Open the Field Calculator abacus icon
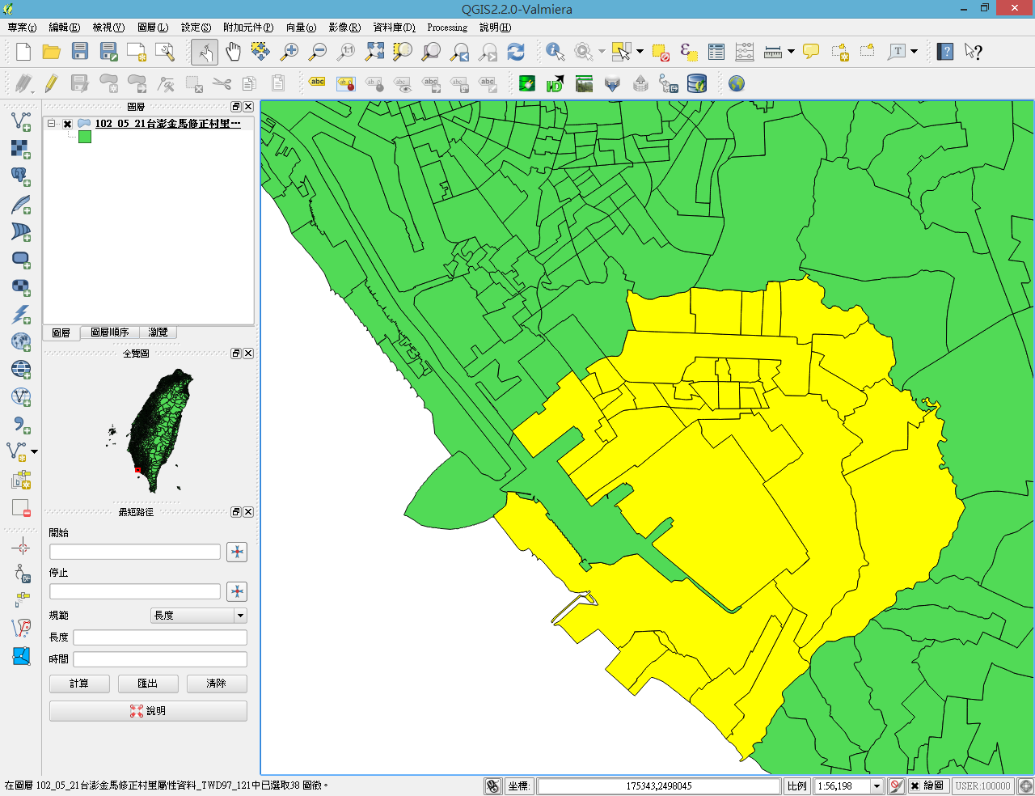1035x796 pixels. tap(745, 52)
